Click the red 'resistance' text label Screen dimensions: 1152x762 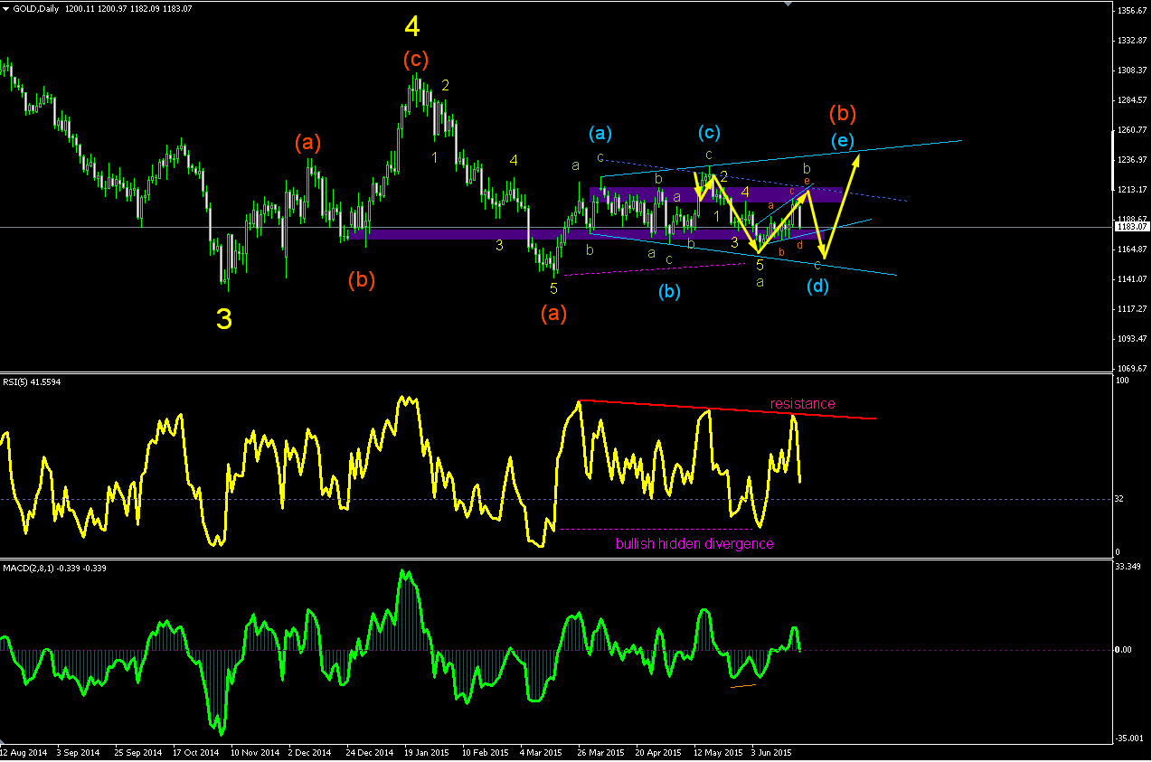point(803,403)
